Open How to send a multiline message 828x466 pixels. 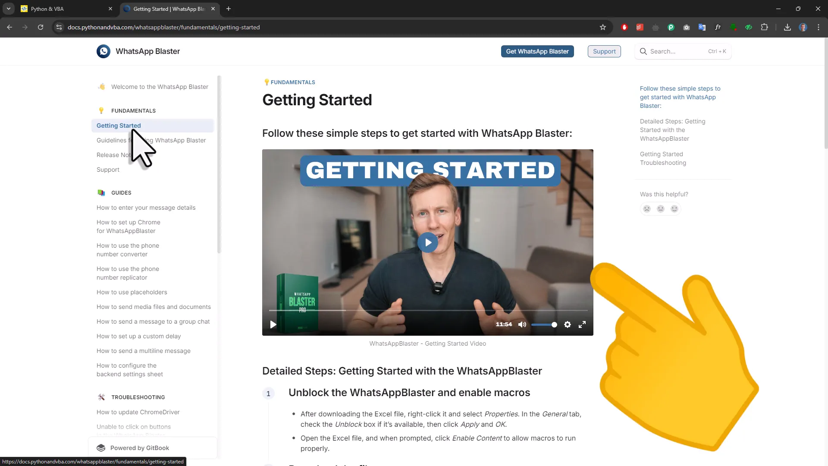(x=143, y=351)
